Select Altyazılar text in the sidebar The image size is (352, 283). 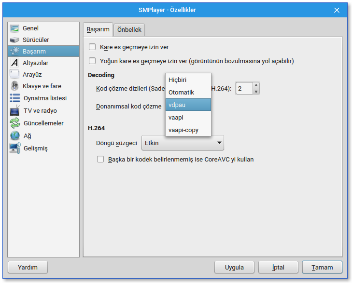coord(35,63)
